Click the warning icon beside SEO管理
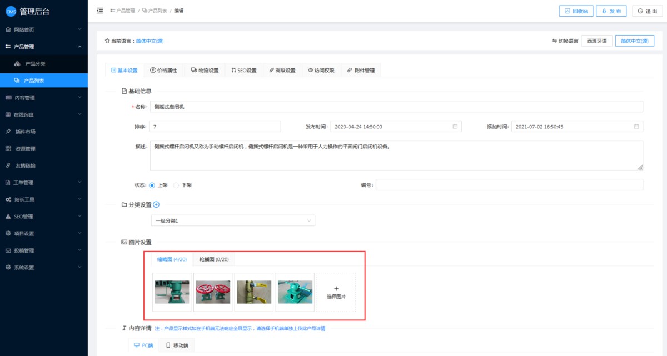Image resolution: width=667 pixels, height=356 pixels. coord(8,216)
